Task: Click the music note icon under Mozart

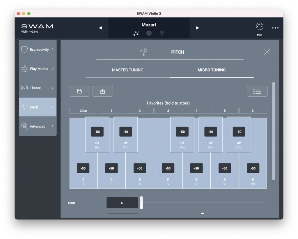Action: tap(136, 33)
